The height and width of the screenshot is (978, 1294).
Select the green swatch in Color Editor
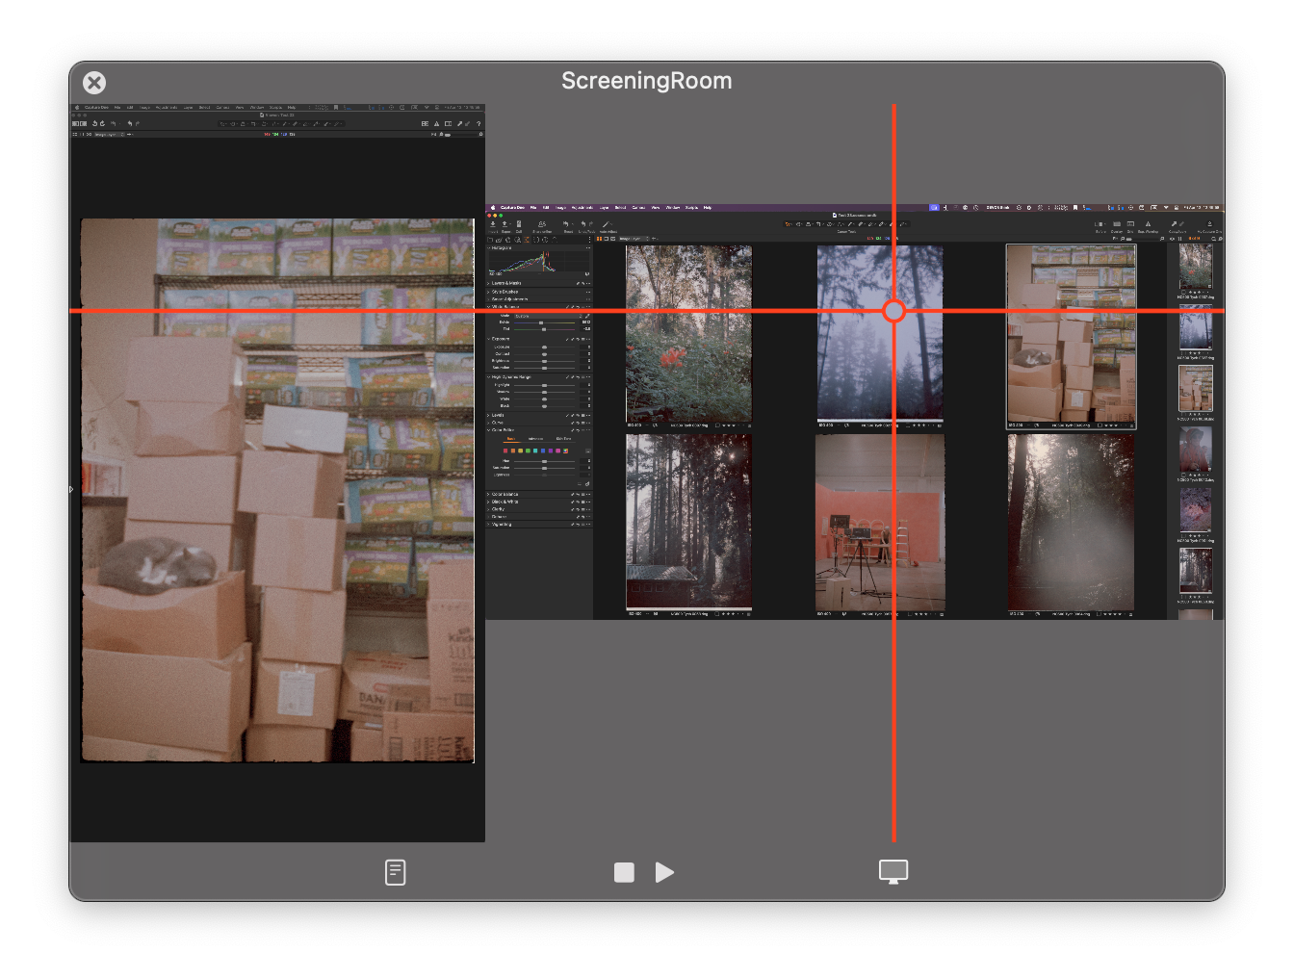click(528, 450)
